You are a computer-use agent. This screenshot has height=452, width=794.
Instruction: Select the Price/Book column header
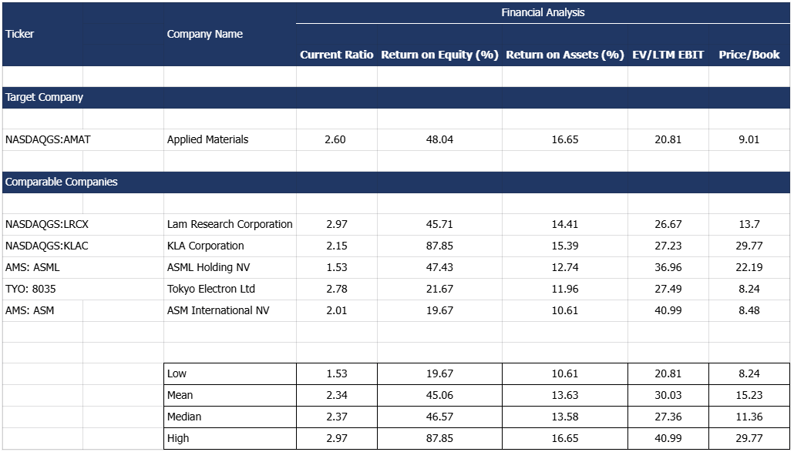tap(749, 55)
